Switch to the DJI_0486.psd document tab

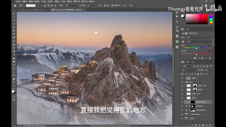pyautogui.click(x=32, y=10)
